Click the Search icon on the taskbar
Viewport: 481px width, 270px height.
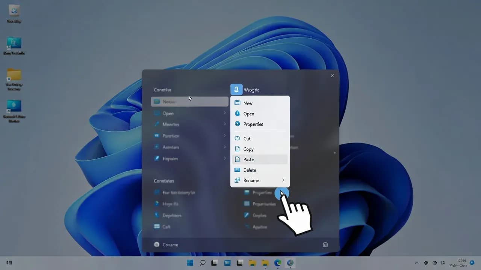[202, 263]
